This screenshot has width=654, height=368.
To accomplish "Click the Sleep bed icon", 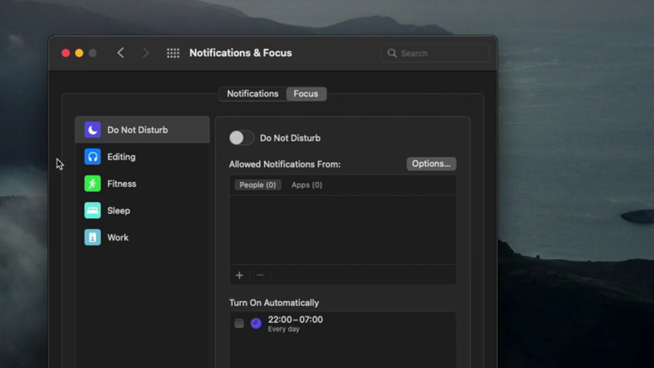I will (93, 211).
